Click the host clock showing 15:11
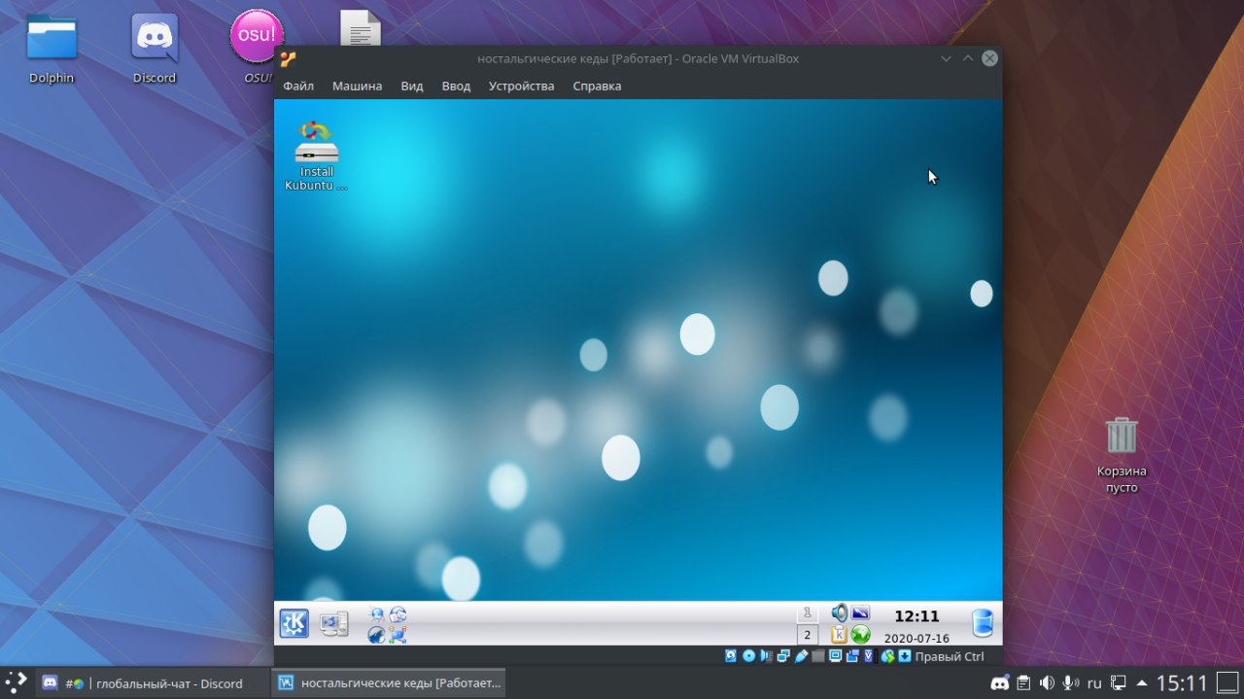Screen dimensions: 1244x699 [x=1182, y=683]
